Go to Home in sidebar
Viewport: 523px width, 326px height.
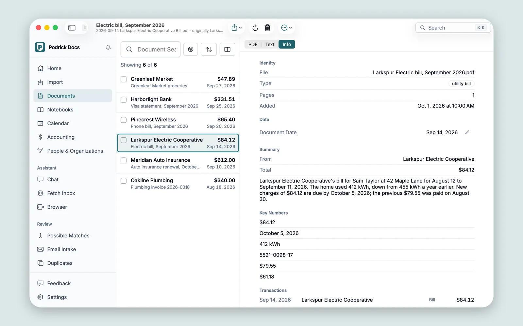[x=73, y=68]
